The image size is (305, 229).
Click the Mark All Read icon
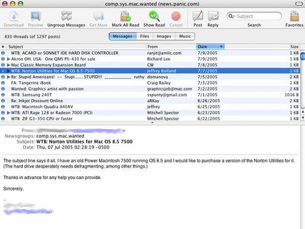click(124, 16)
